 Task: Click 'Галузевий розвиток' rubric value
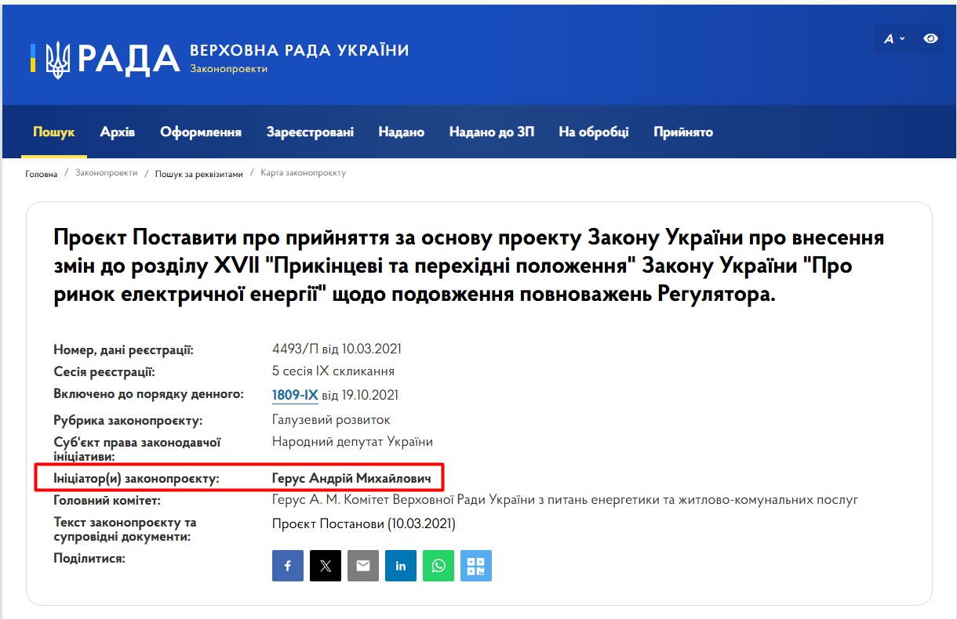click(x=331, y=419)
